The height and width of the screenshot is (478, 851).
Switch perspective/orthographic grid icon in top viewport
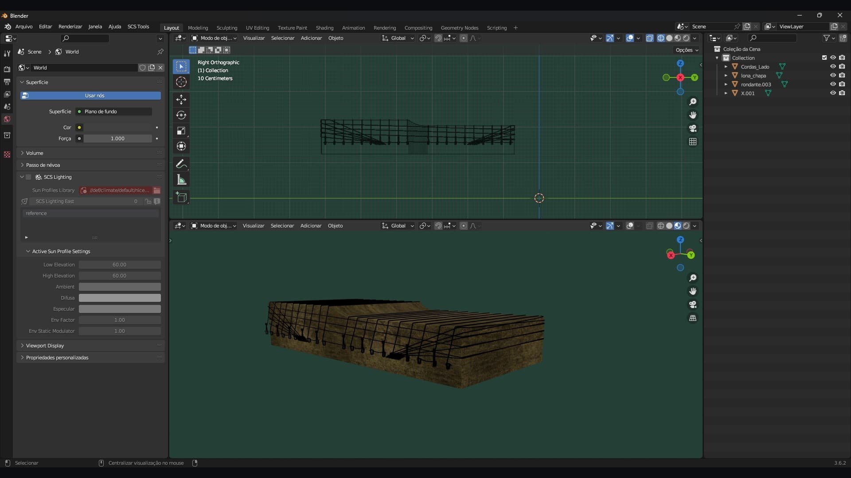693,142
